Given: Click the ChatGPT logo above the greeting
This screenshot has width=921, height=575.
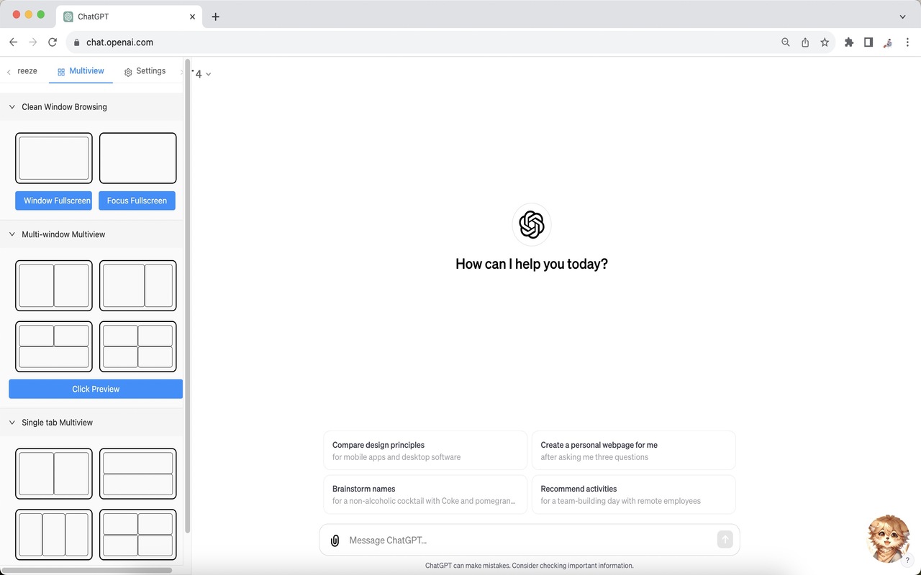Looking at the screenshot, I should 531,224.
